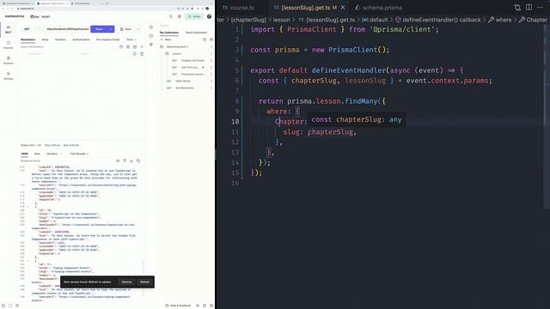Screen dimensions: 550x309
Task: Switch to Test Results tab
Action: point(78,154)
